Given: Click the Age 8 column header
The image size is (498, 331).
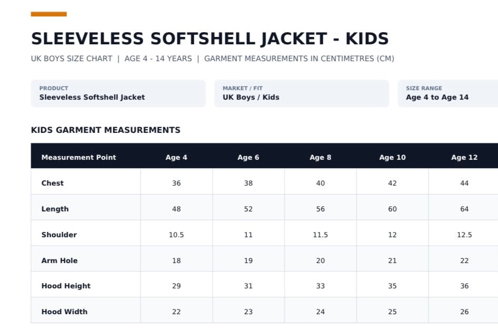Looking at the screenshot, I should 321,157.
